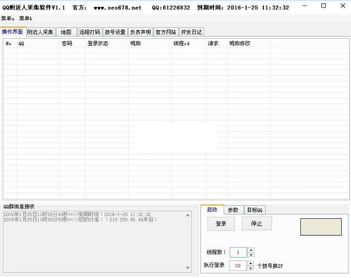Decrease 线程数 with the down arrow

(250, 254)
